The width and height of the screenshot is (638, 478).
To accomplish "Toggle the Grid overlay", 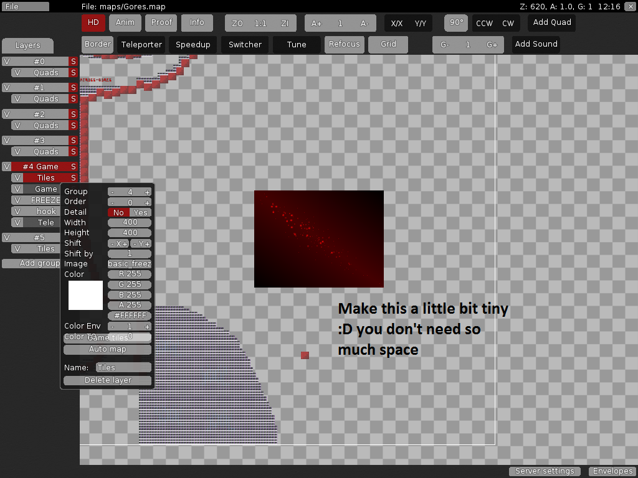I will click(388, 44).
